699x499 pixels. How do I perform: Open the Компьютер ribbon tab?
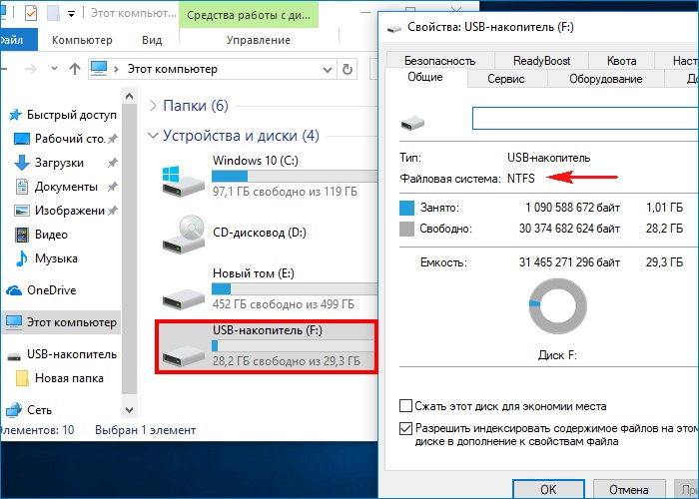[82, 40]
